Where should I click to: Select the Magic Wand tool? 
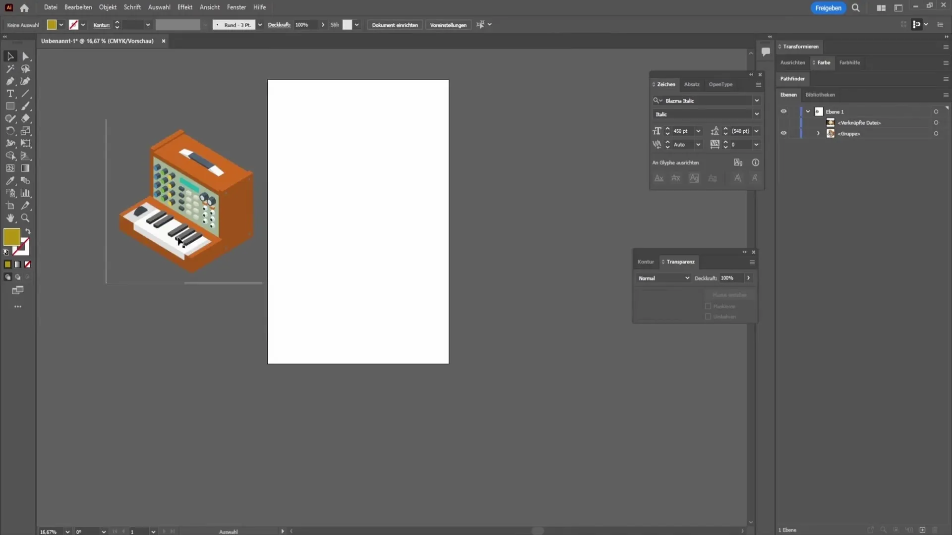pos(10,69)
